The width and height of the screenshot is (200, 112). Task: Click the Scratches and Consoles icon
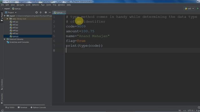(x=8, y=42)
